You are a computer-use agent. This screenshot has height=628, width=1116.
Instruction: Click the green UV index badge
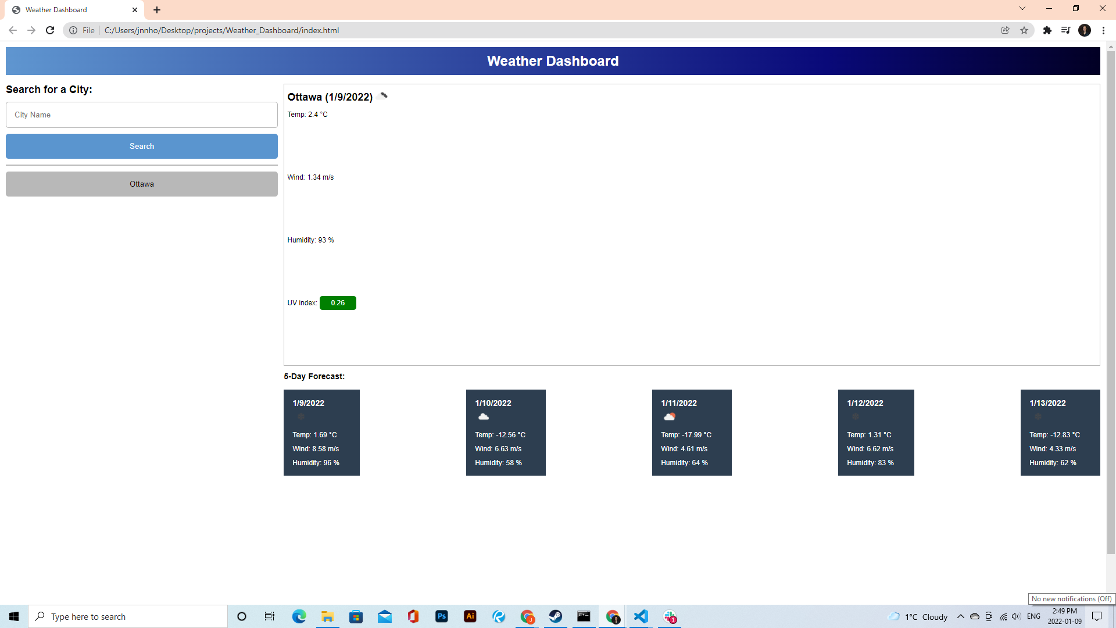tap(338, 302)
